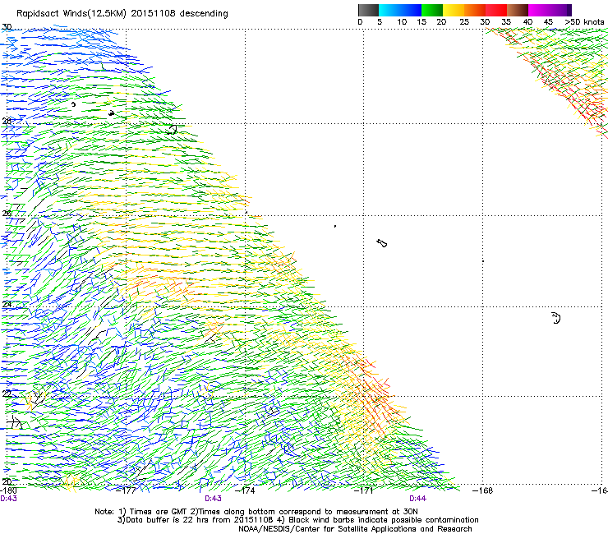The width and height of the screenshot is (608, 534).
Task: Pick the orange 25–30 knots legend segment
Action: (x=475, y=10)
